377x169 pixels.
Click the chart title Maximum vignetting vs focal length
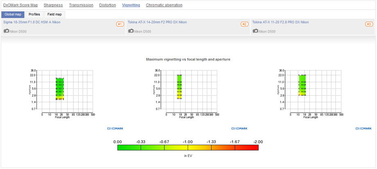click(x=188, y=59)
